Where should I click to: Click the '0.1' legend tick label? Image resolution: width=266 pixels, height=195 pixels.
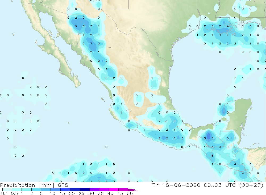coord(5,193)
